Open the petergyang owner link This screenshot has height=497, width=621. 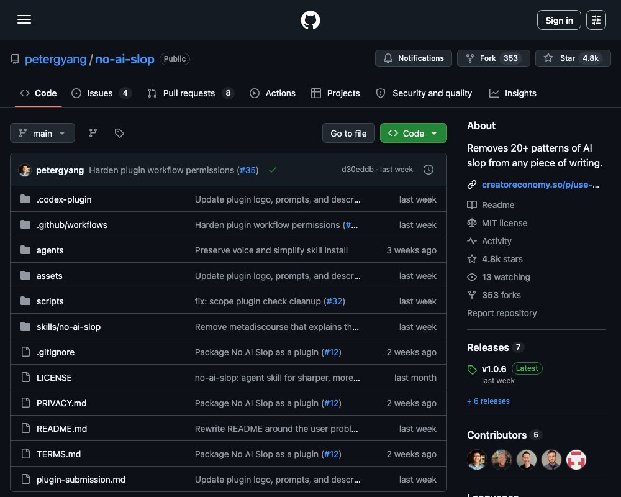pyautogui.click(x=56, y=59)
